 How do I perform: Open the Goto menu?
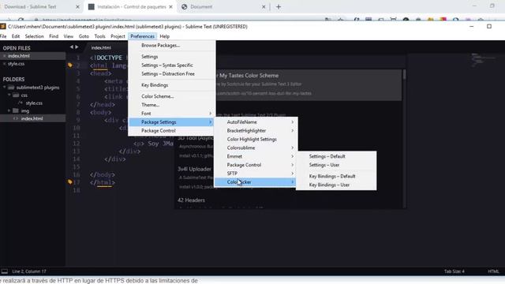(84, 36)
